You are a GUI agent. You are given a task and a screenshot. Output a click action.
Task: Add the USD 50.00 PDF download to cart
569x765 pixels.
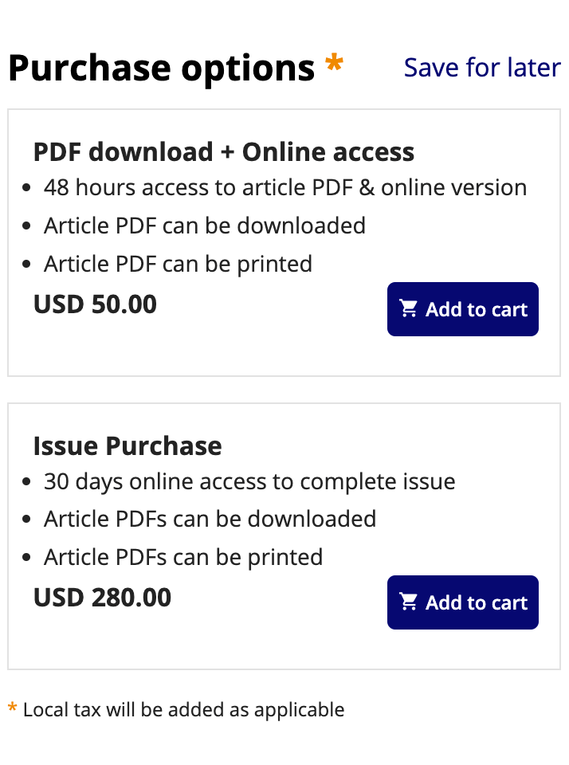coord(462,309)
